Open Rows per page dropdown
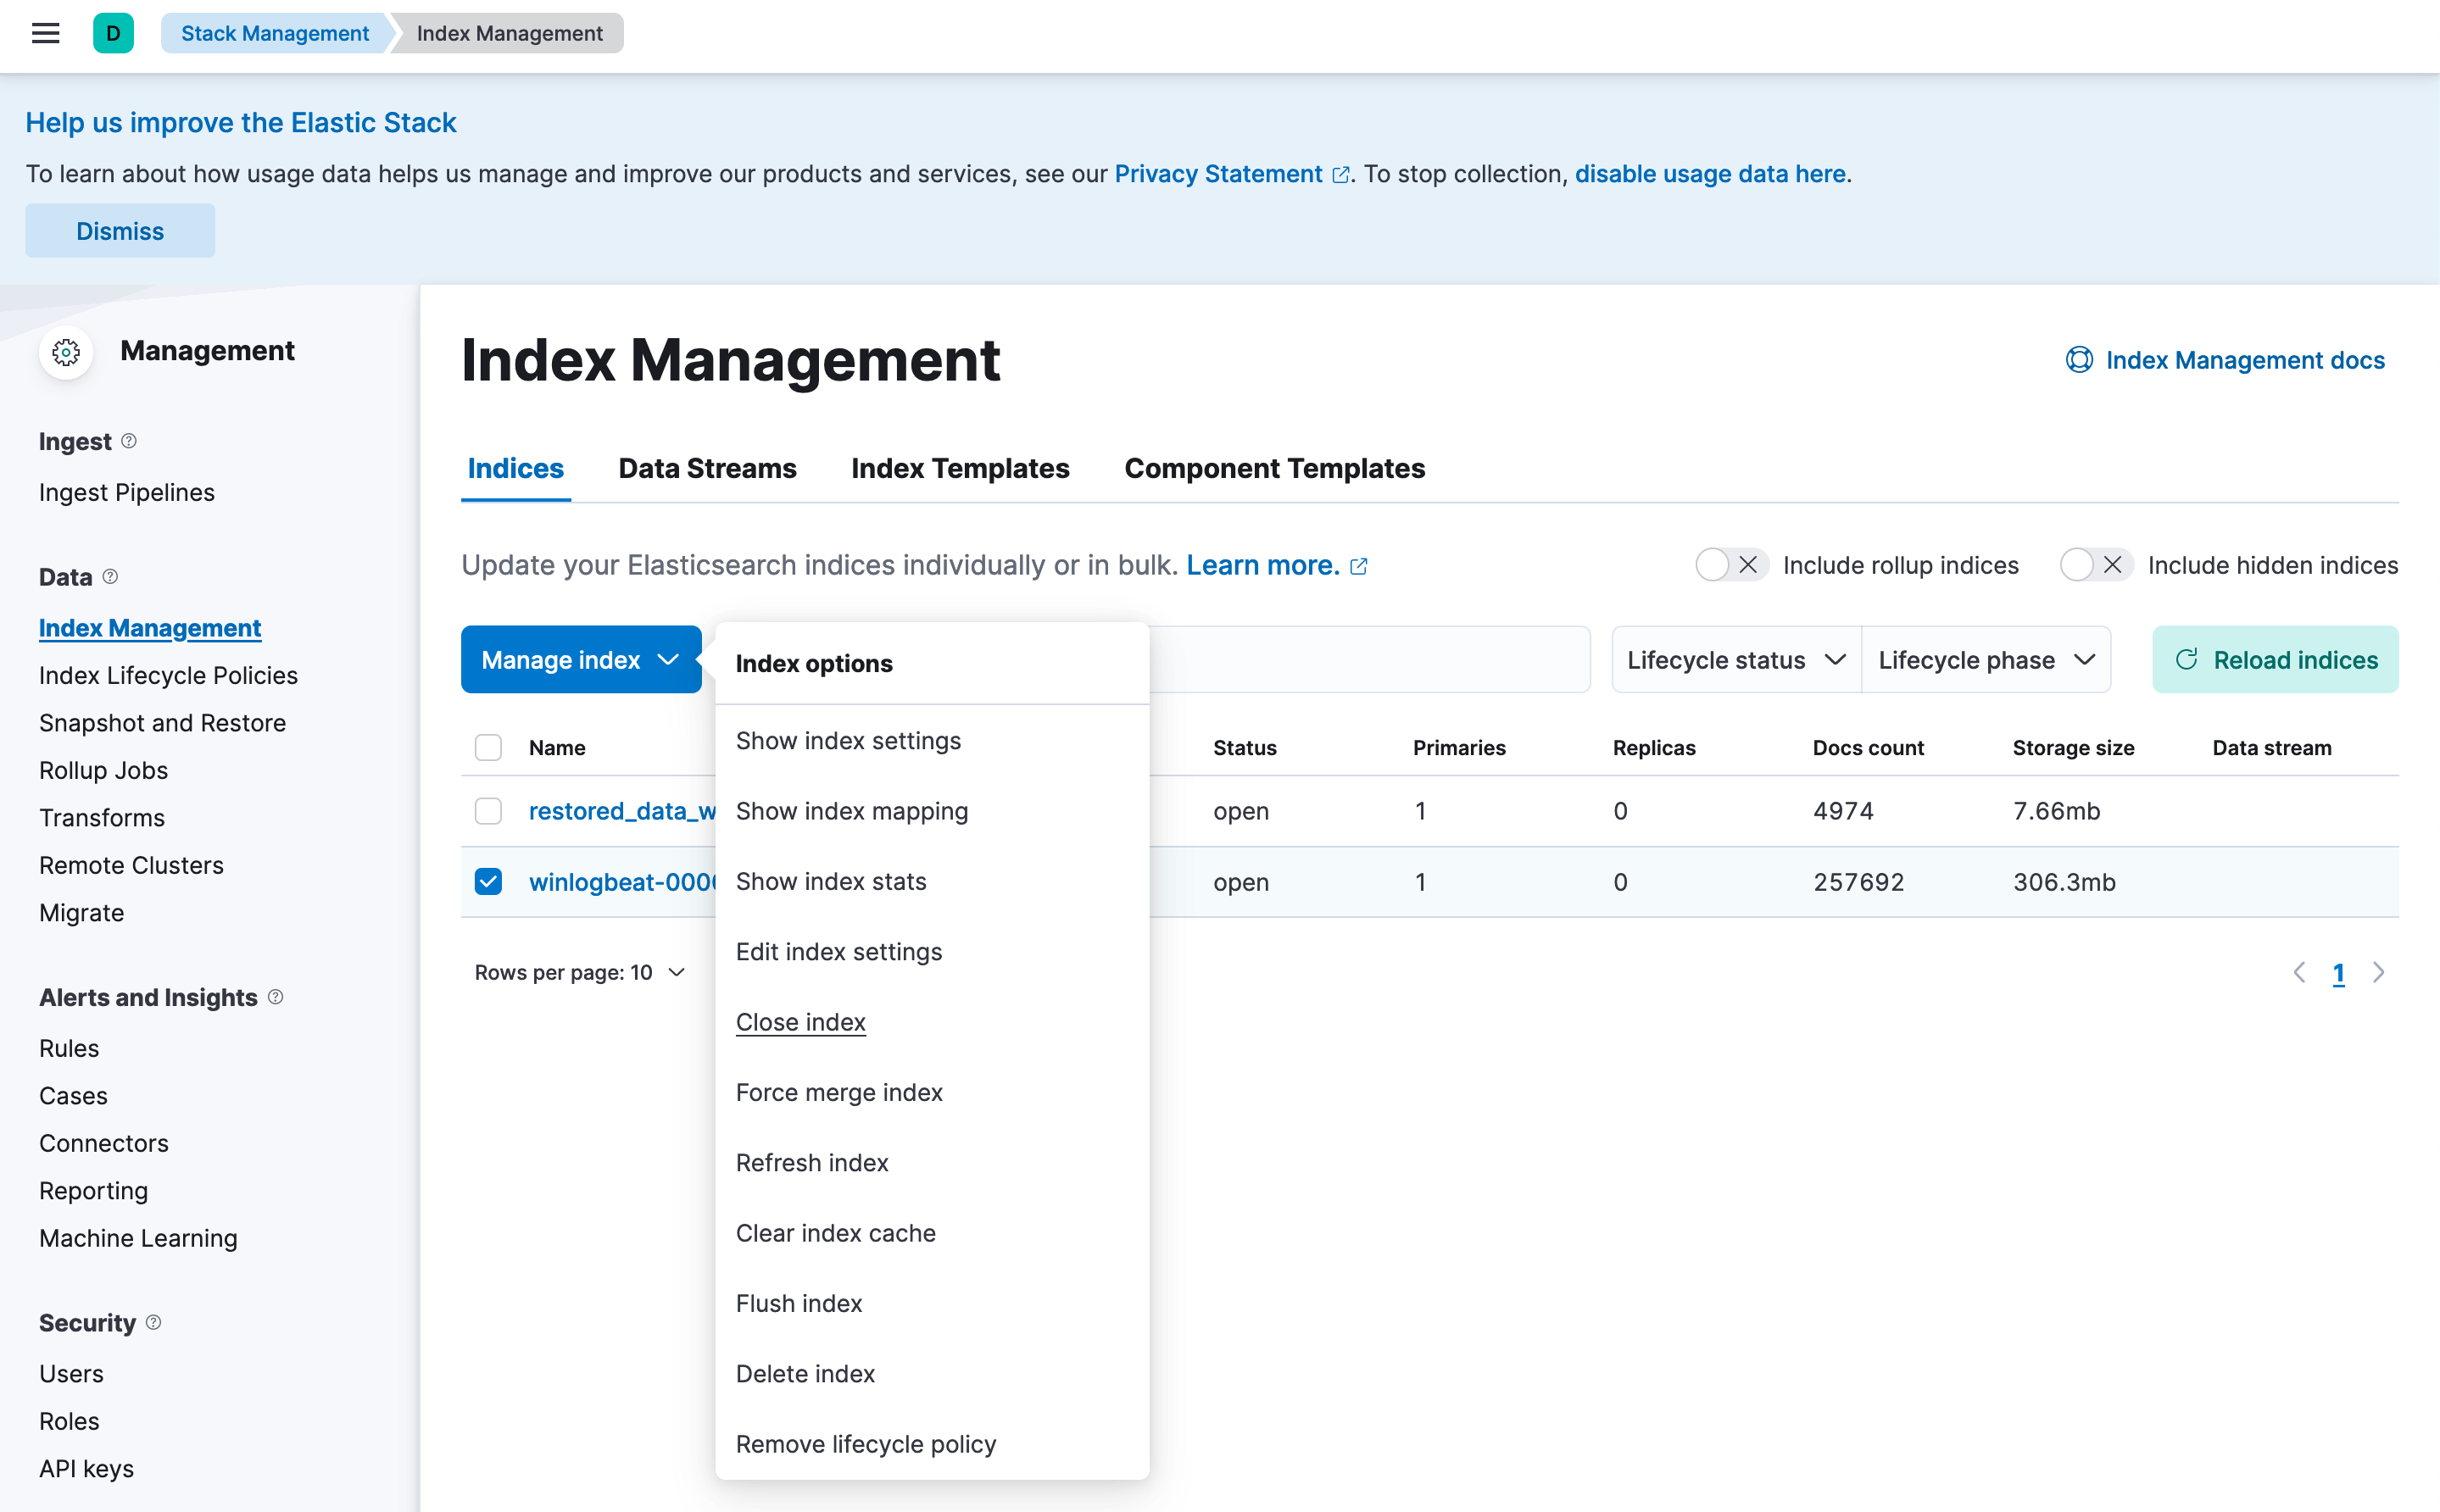 pyautogui.click(x=580, y=972)
